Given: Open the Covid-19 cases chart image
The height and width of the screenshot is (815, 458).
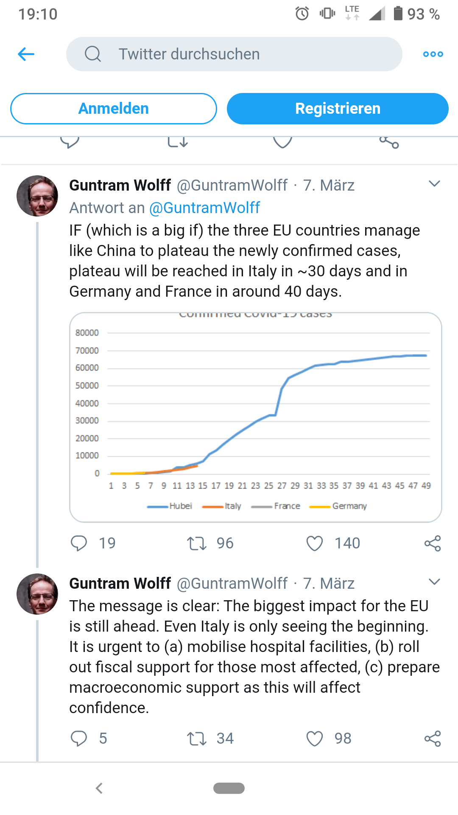Looking at the screenshot, I should pos(256,417).
